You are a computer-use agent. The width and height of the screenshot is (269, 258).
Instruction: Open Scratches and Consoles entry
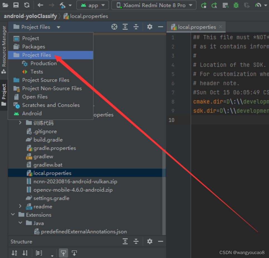coord(51,105)
